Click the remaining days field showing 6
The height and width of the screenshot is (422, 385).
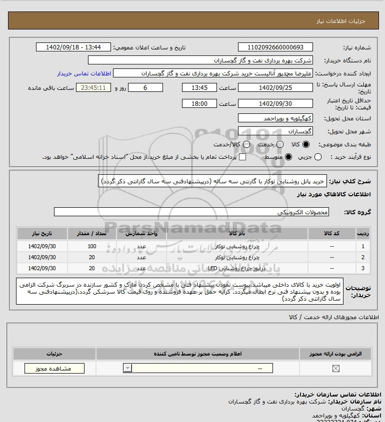[145, 87]
